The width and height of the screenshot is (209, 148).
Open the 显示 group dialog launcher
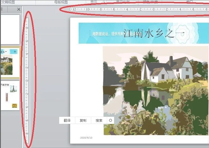(x=104, y=2)
